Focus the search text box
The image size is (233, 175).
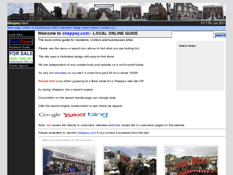[x=192, y=34]
